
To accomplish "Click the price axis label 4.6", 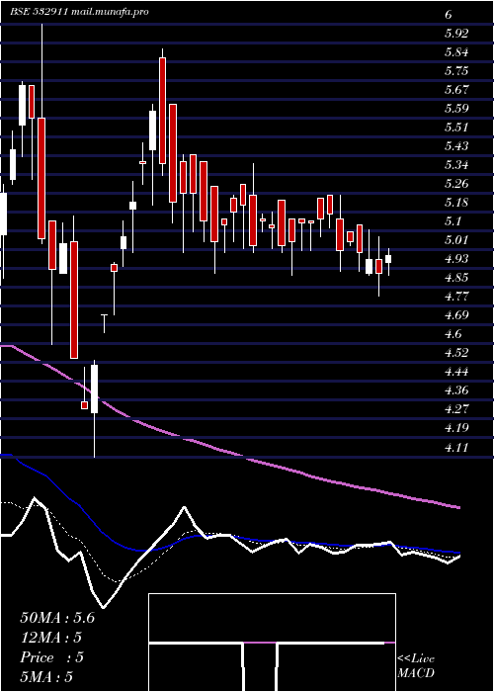I will 453,334.
